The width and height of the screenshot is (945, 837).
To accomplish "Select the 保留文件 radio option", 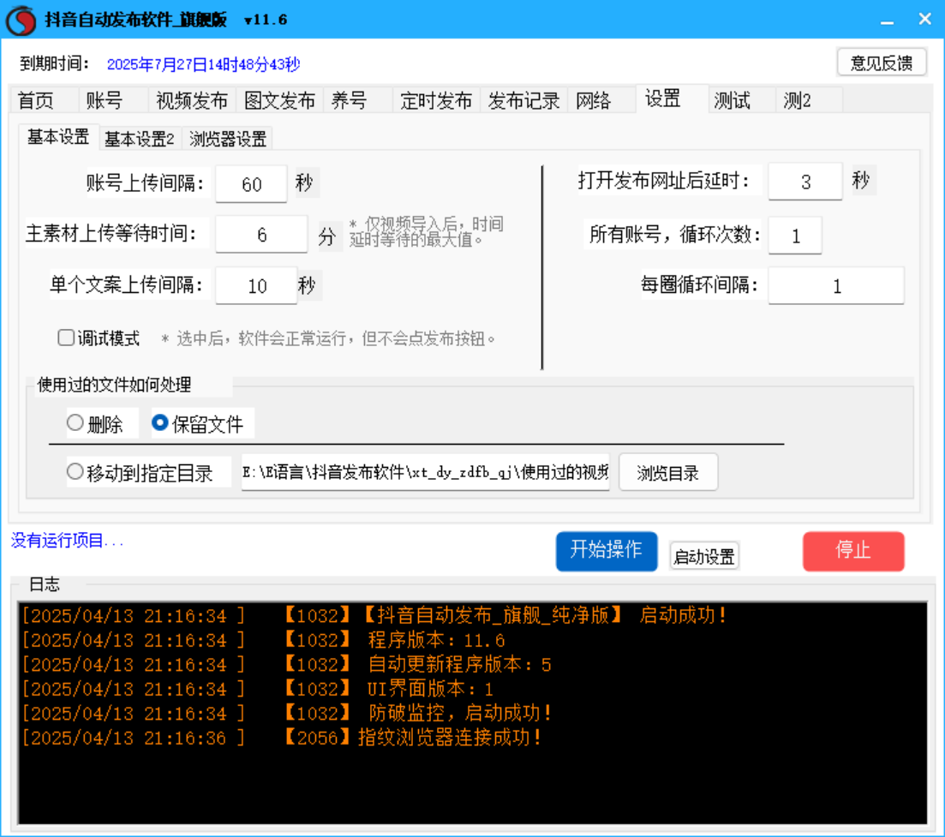I will point(159,423).
